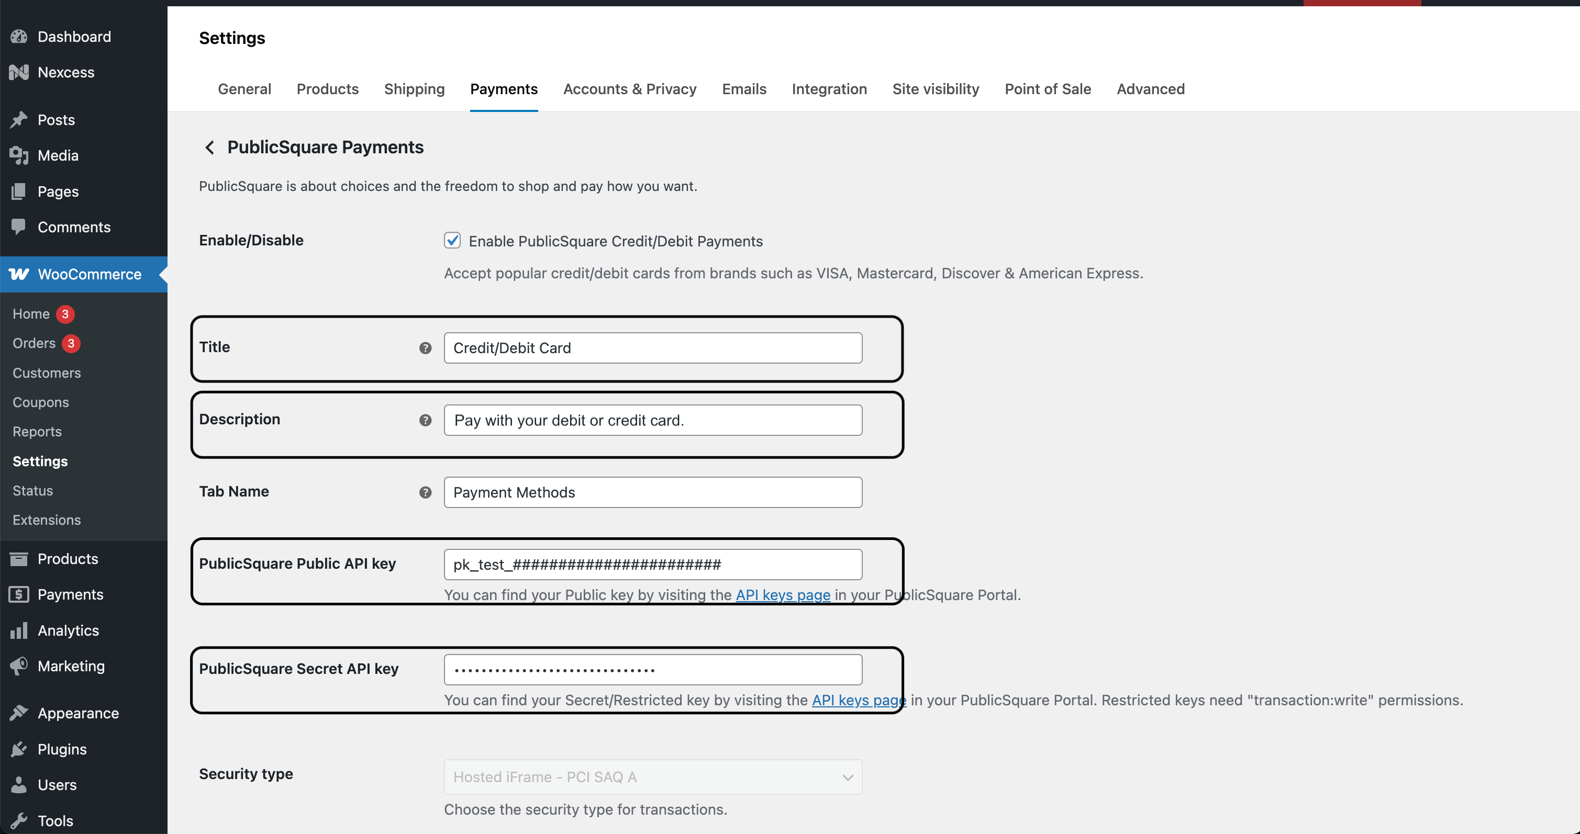
Task: Open the Site visibility tab
Action: [x=936, y=89]
